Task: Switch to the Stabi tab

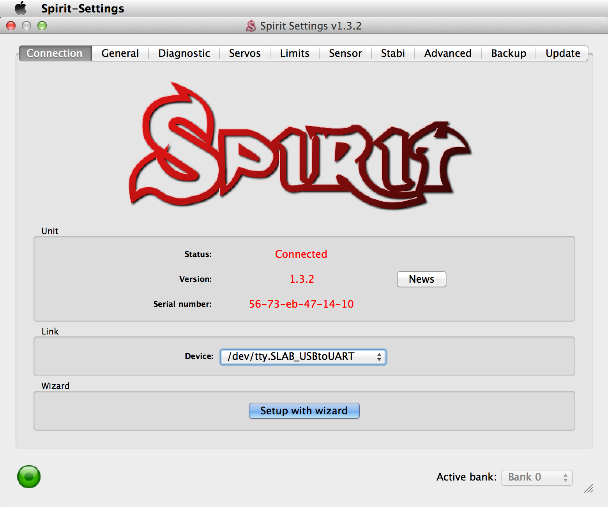Action: coord(392,53)
